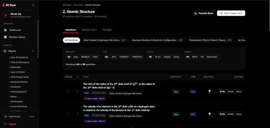Mark question 1 as Done
This screenshot has height=128, width=270.
[239, 91]
